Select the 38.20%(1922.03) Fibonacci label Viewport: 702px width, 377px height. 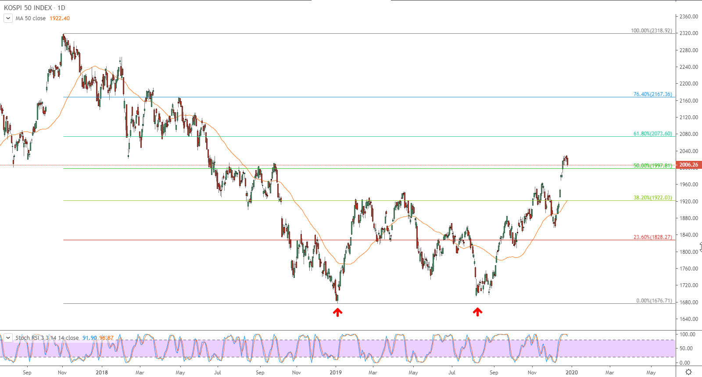(x=652, y=198)
